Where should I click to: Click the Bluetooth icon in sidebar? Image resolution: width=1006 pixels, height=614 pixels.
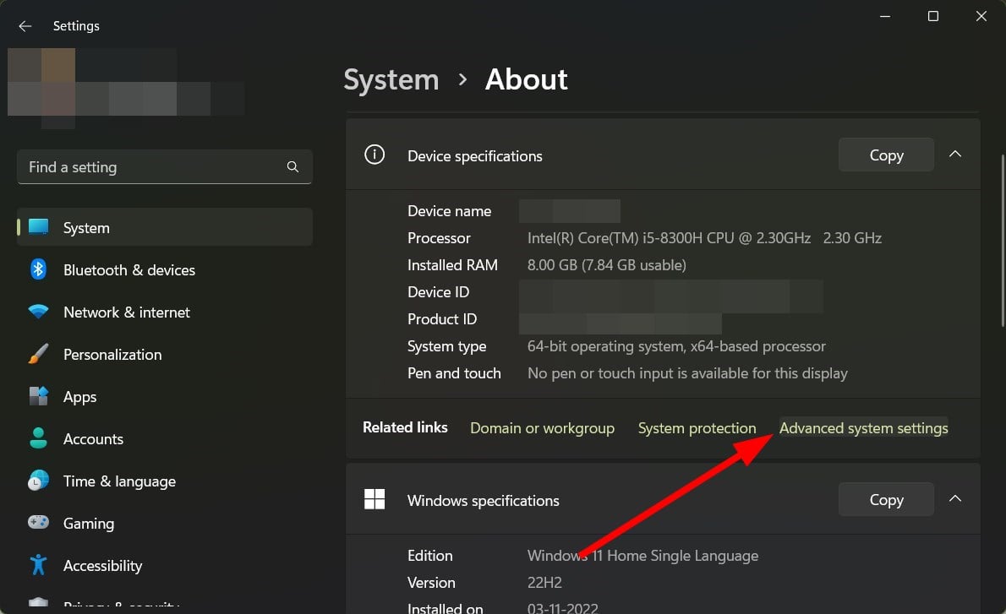point(39,269)
